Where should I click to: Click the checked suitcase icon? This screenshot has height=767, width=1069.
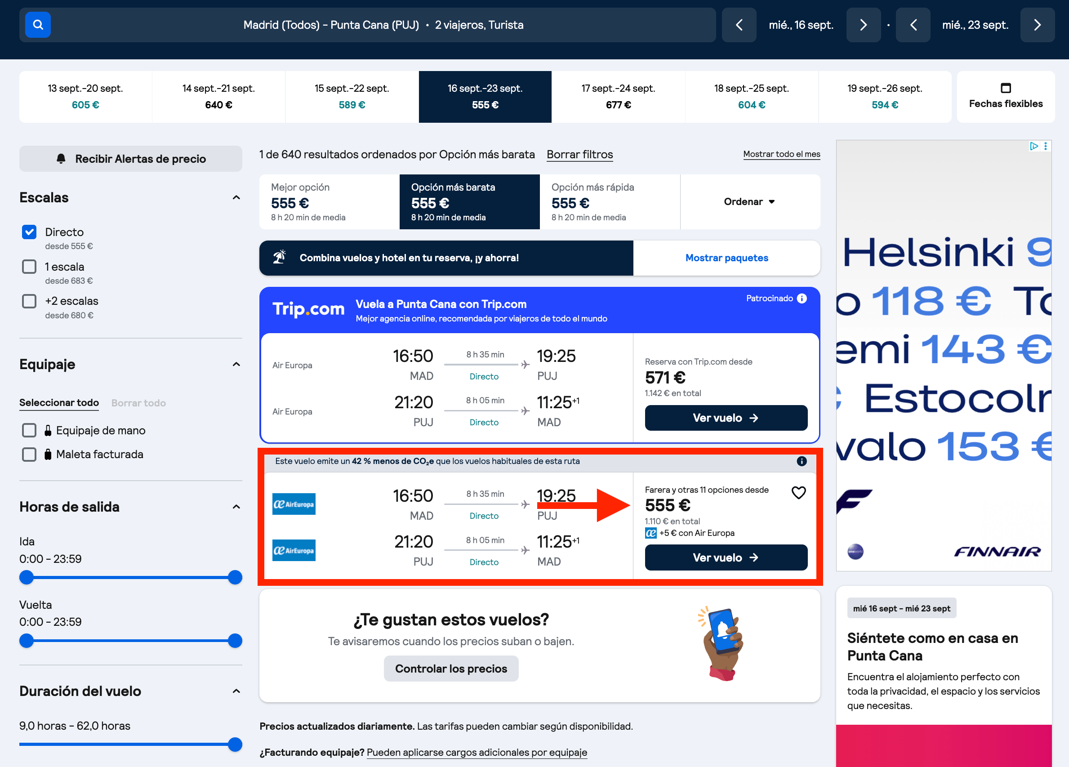(x=48, y=455)
